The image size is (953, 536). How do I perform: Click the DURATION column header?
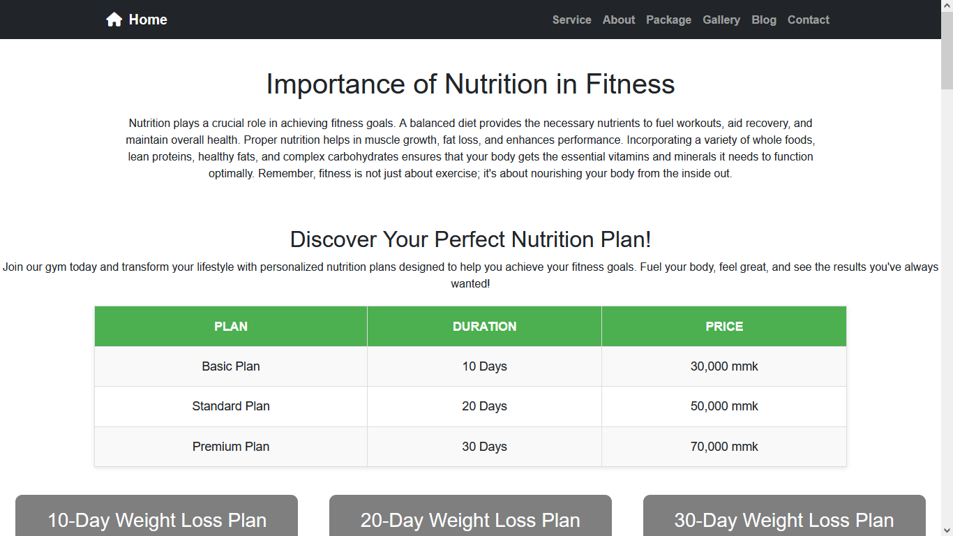tap(484, 326)
